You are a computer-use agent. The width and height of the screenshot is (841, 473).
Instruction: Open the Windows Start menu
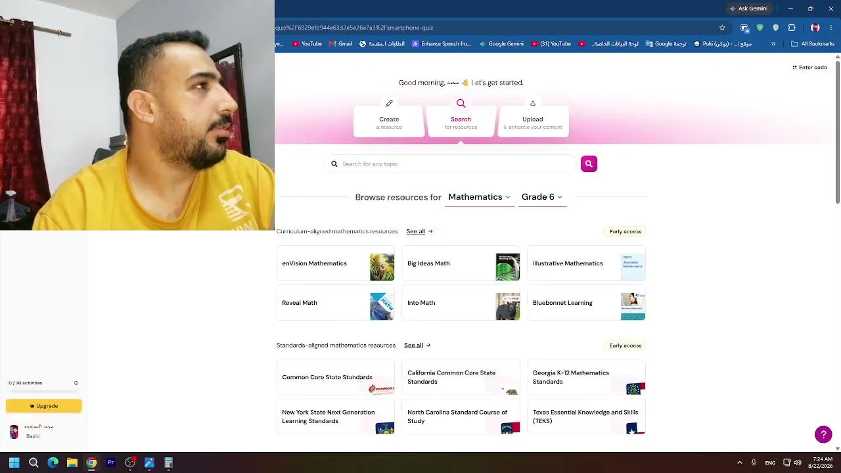pos(14,462)
